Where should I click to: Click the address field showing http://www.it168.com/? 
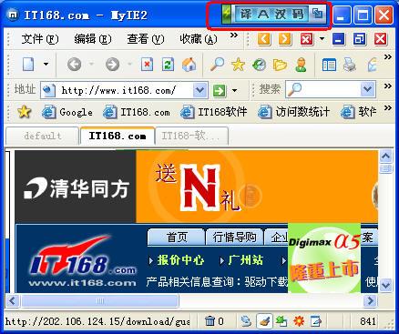coord(124,90)
